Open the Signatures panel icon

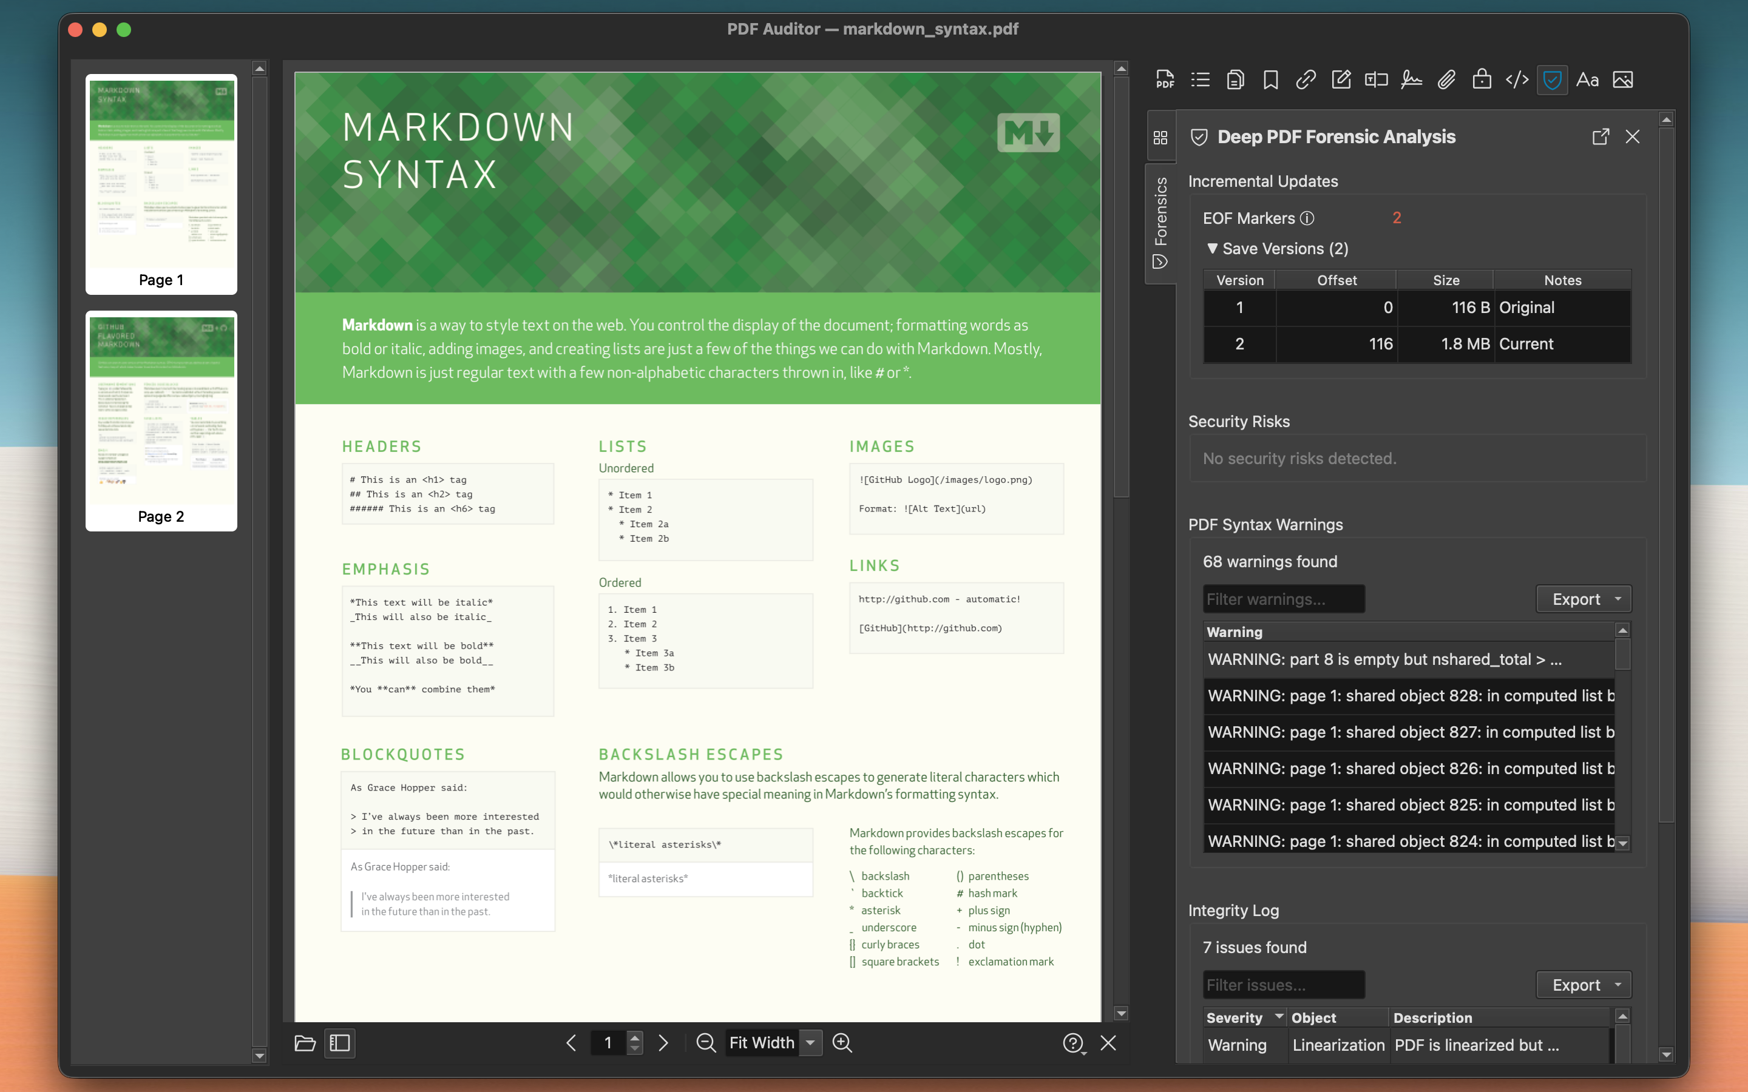[x=1411, y=79]
